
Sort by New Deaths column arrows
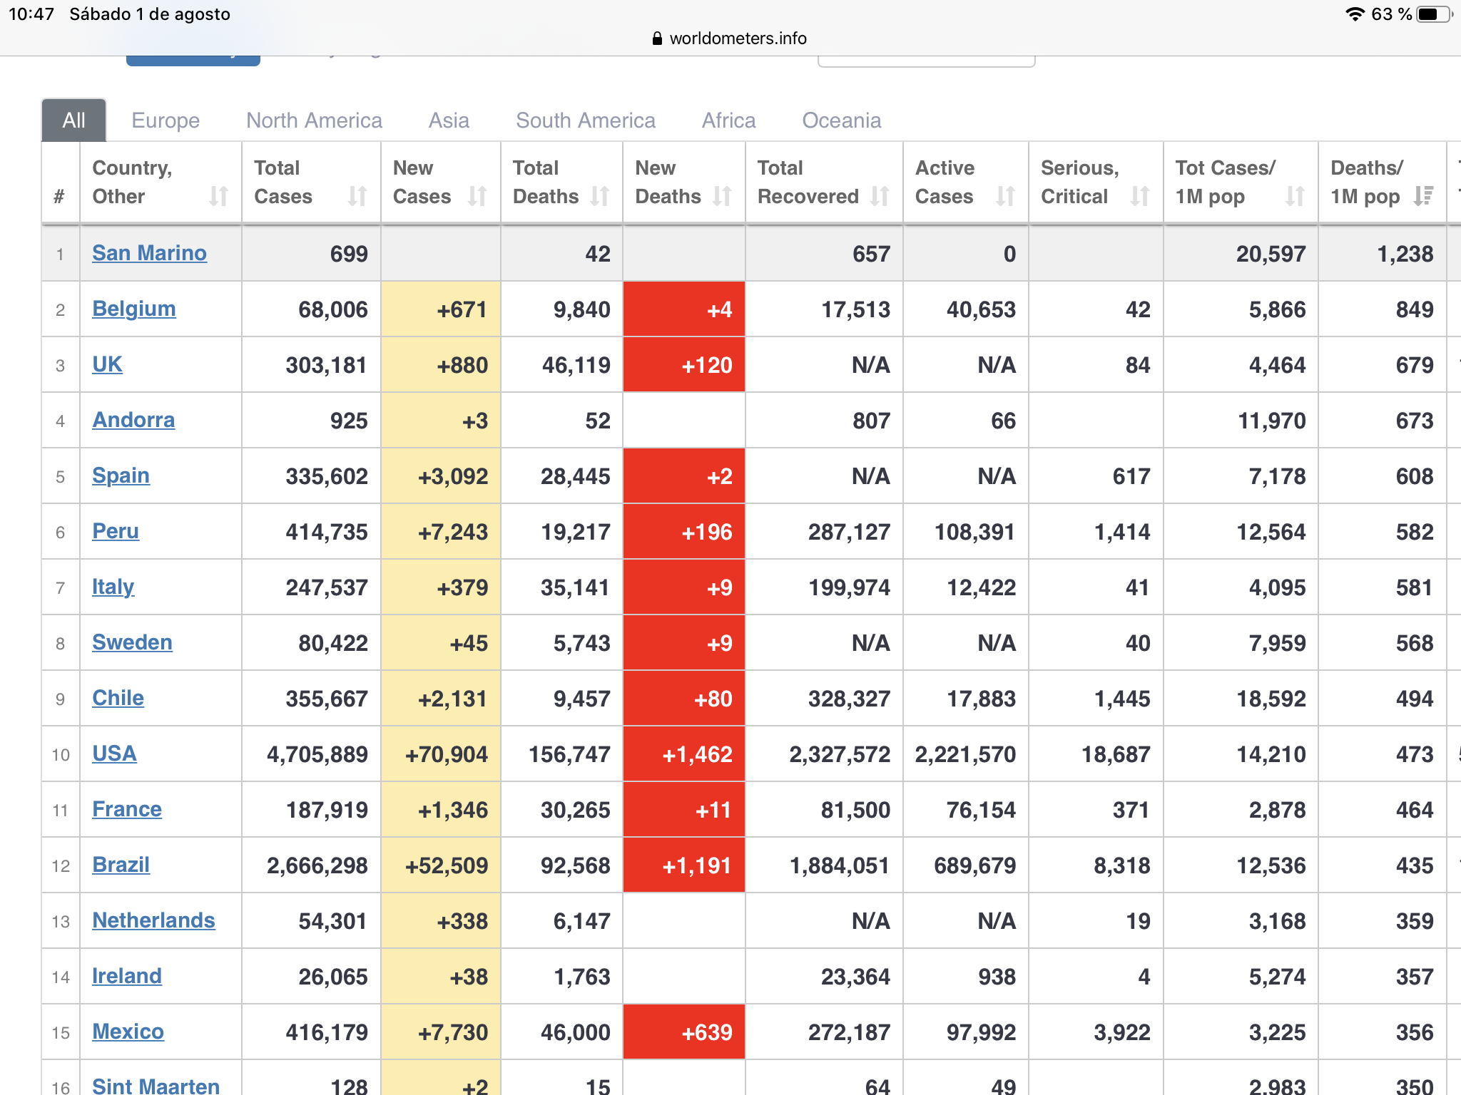[723, 196]
